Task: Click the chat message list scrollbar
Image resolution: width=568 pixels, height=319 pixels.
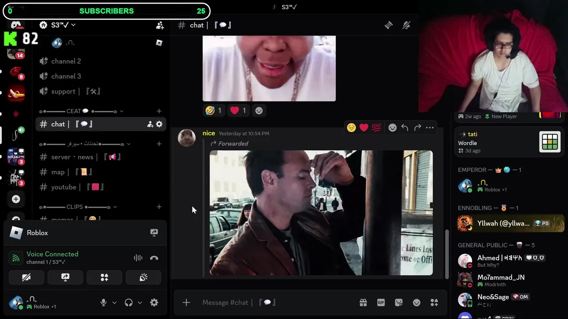Action: click(x=447, y=254)
